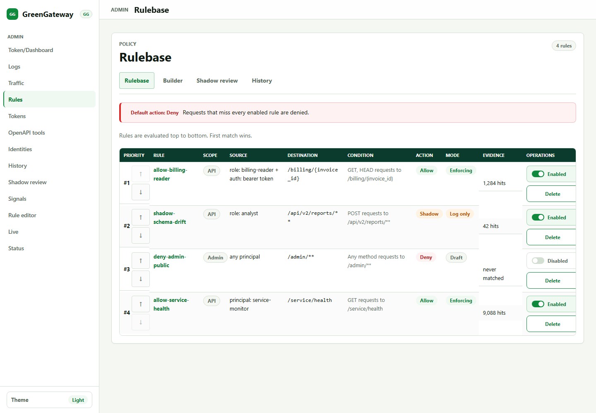Click the Draft mode badge

coord(456,257)
